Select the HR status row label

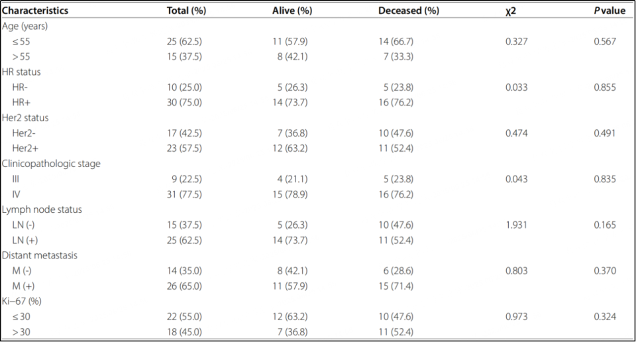(22, 72)
